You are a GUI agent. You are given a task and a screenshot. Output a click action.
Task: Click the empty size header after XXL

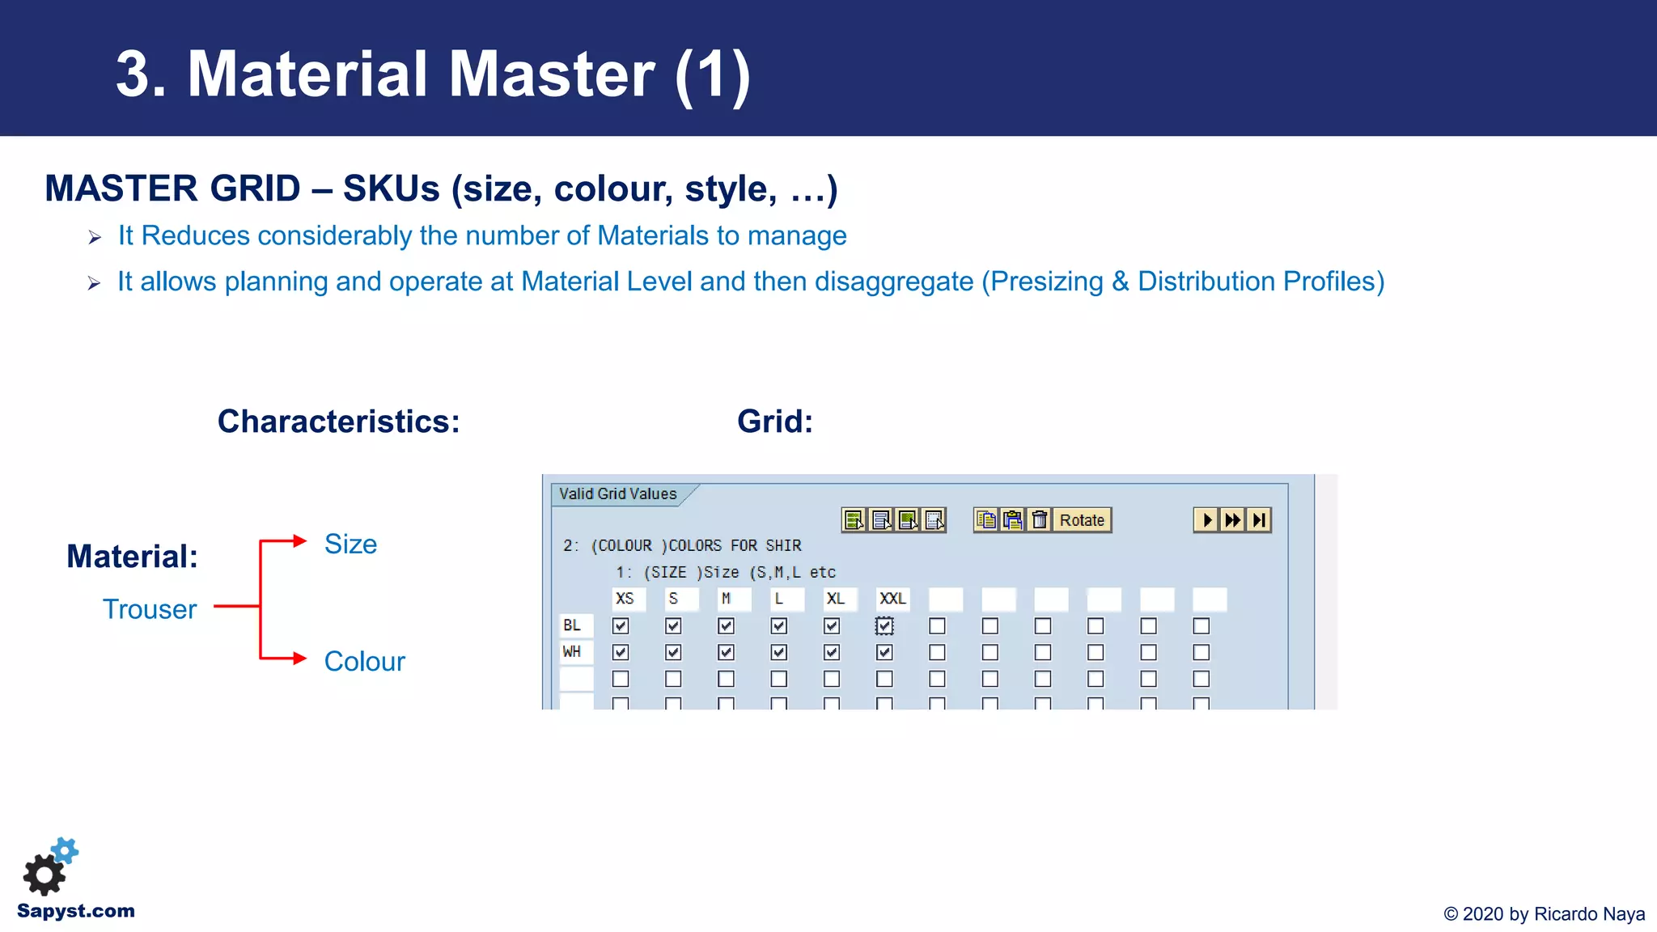click(946, 599)
